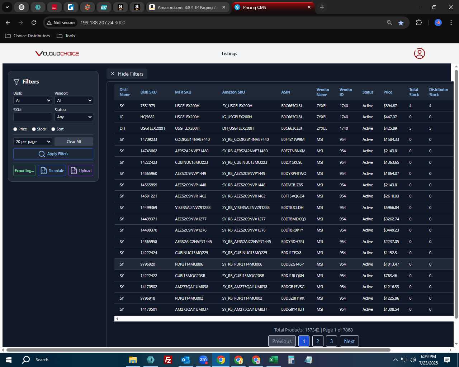Click the Disti SKU HQ5682 cell
This screenshot has height=367, width=459.
click(x=147, y=117)
